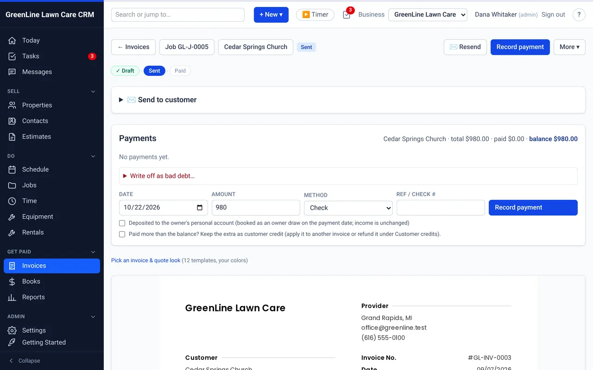
Task: Check the owner's personal account deposit box
Action: (x=122, y=223)
